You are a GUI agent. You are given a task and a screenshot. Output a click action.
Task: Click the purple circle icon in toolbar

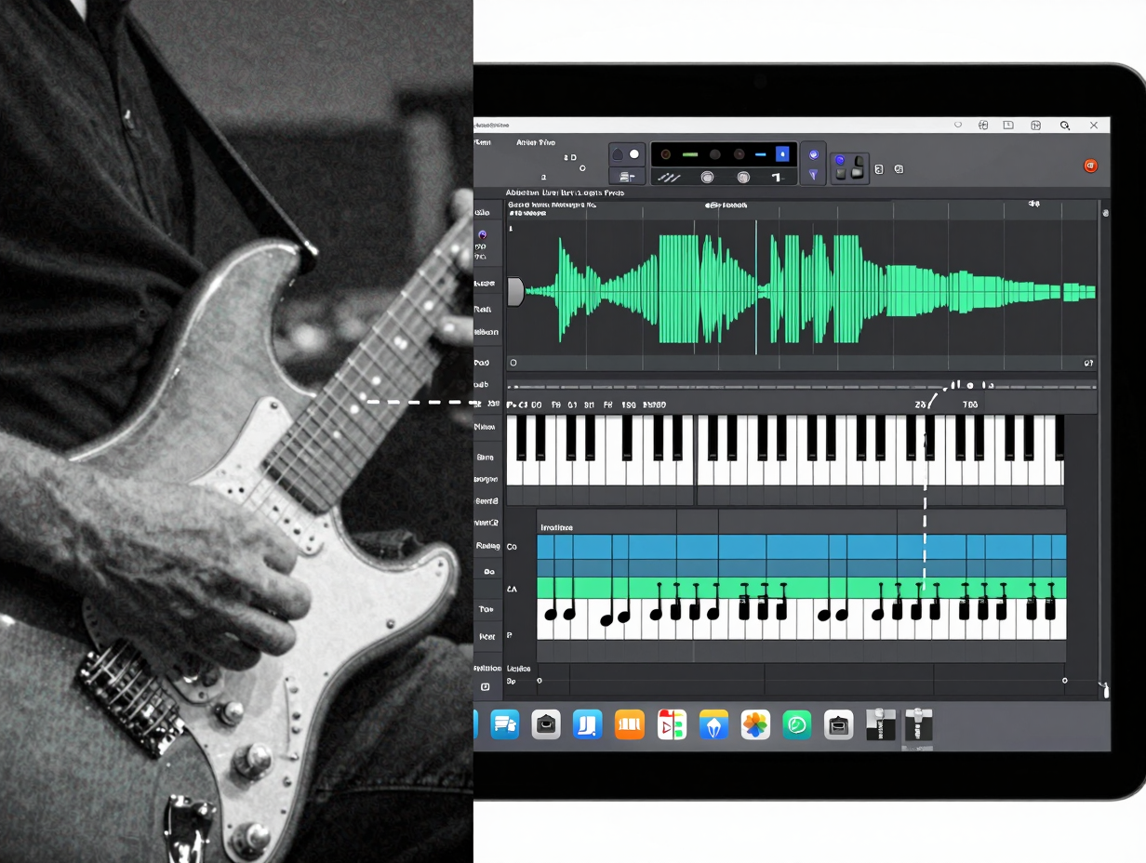click(x=814, y=154)
